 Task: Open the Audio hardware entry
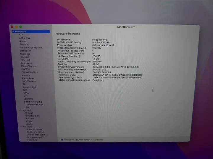(22, 41)
